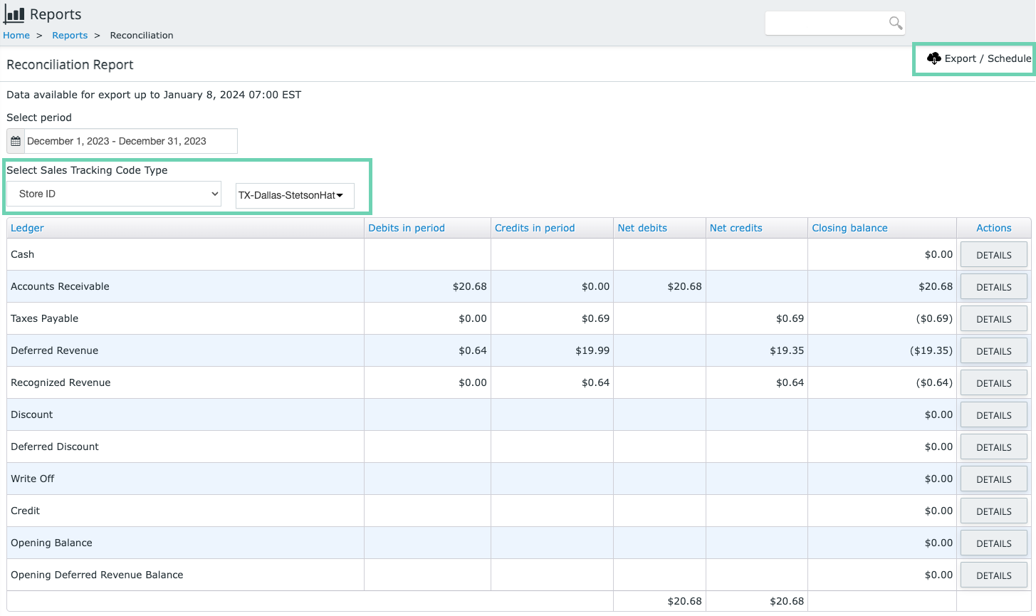Click the Select Sales Tracking Code Type label
This screenshot has width=1036, height=616.
pyautogui.click(x=87, y=170)
